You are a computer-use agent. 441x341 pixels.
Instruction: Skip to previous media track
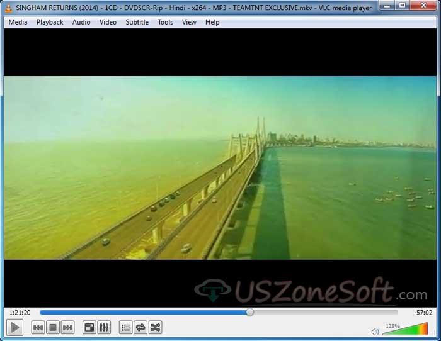(38, 328)
